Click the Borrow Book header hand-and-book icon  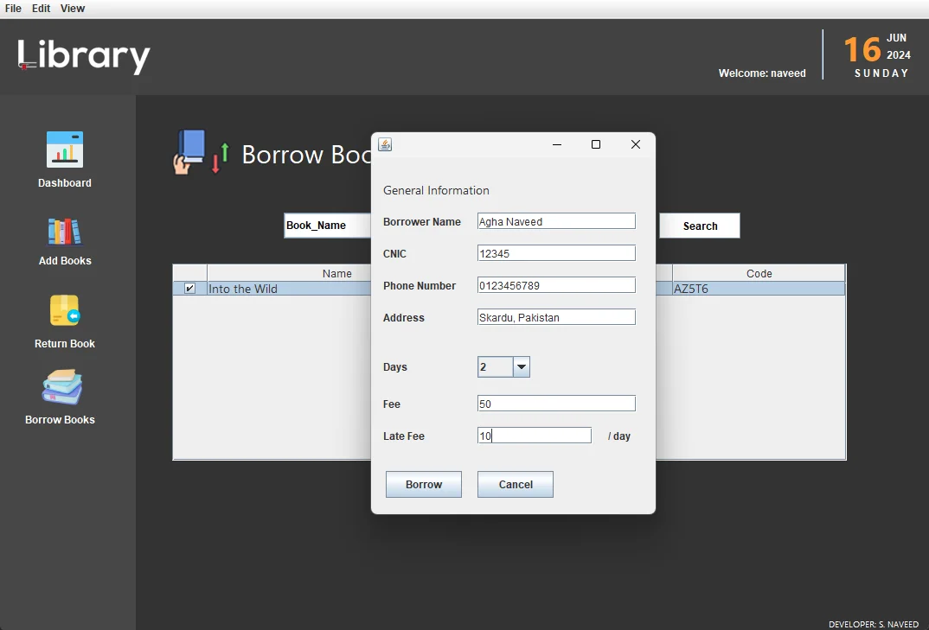click(x=201, y=152)
